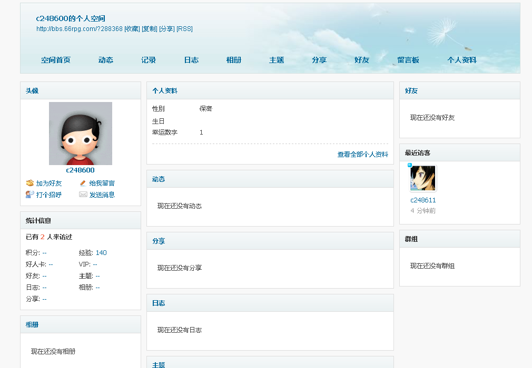Click the 头像 panel heading
The image size is (532, 368).
[32, 91]
